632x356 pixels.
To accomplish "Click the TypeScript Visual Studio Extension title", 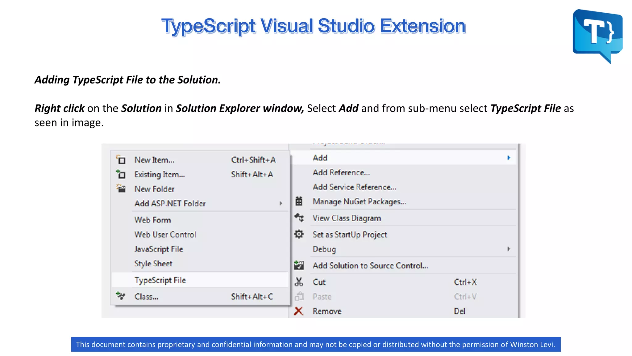I will (x=313, y=26).
